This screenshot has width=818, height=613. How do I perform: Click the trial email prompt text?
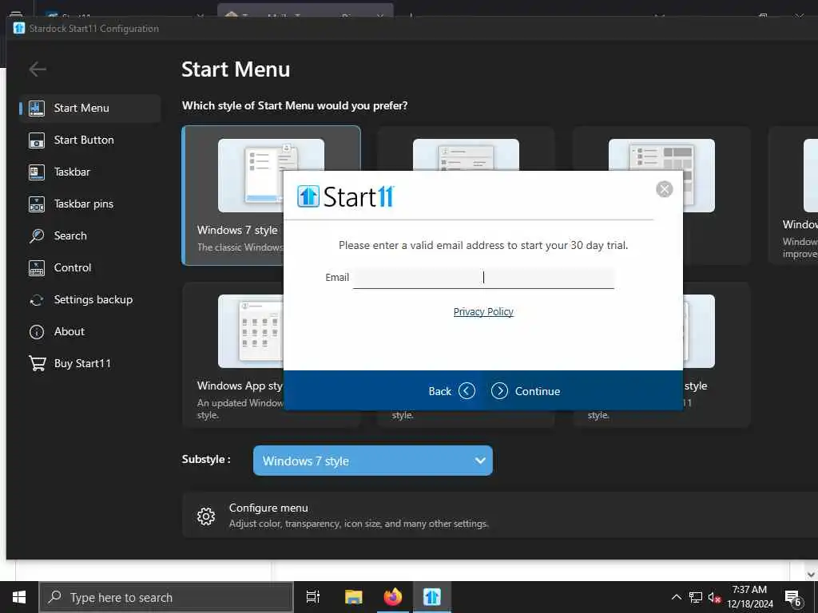point(483,245)
